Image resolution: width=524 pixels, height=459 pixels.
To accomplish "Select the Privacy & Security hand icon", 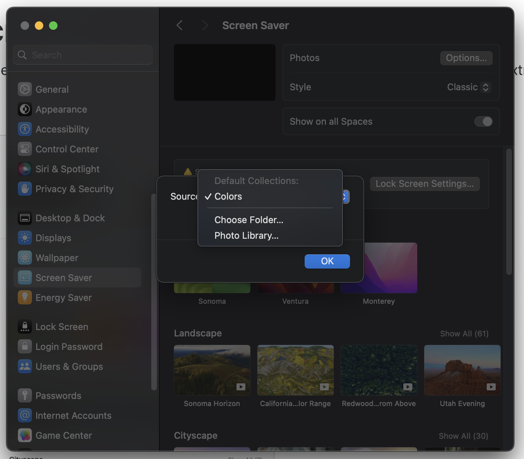I will 25,189.
